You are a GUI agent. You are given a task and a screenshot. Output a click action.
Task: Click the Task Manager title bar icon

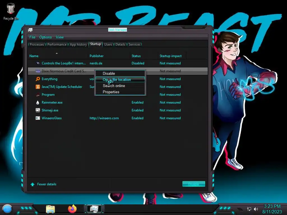click(30, 30)
